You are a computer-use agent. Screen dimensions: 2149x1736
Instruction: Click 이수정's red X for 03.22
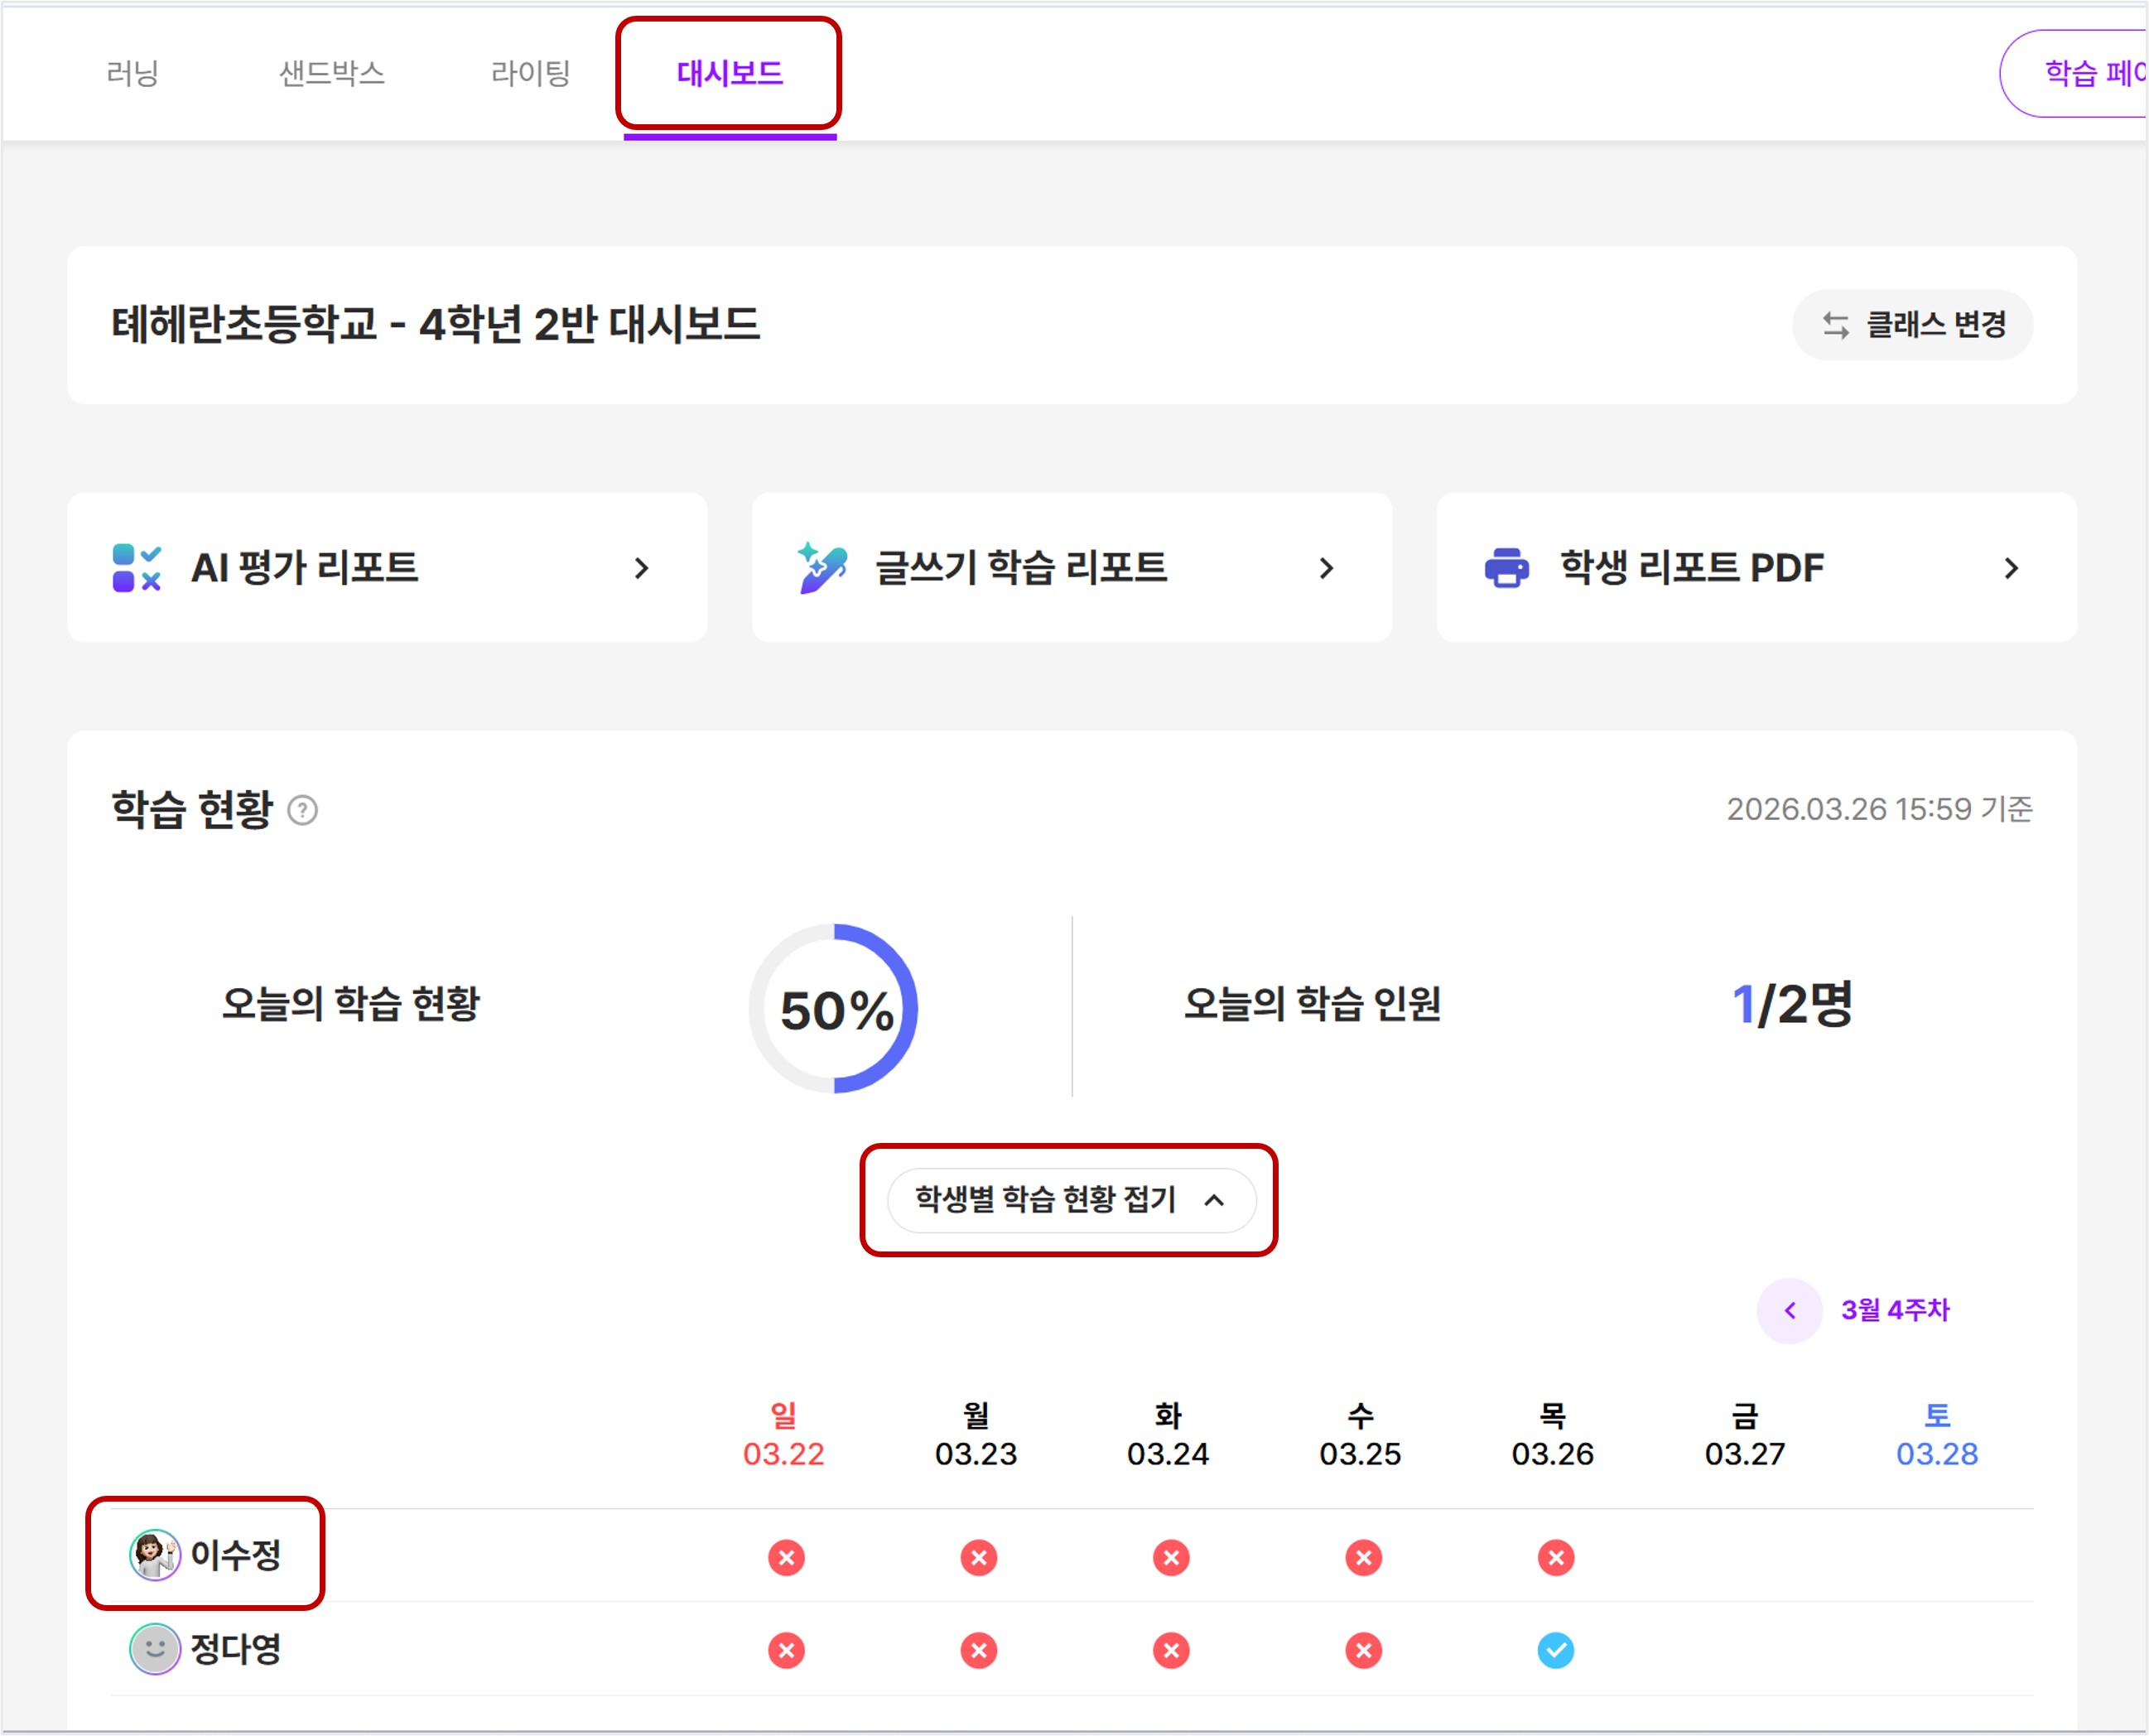786,1557
